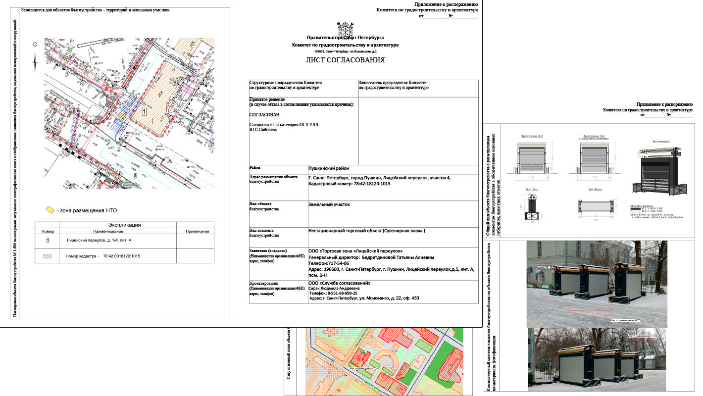Screen dimensions: 703x396
Task: Click the north arrow compass symbol
Action: 35,61
